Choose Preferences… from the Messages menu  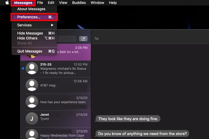pos(34,17)
